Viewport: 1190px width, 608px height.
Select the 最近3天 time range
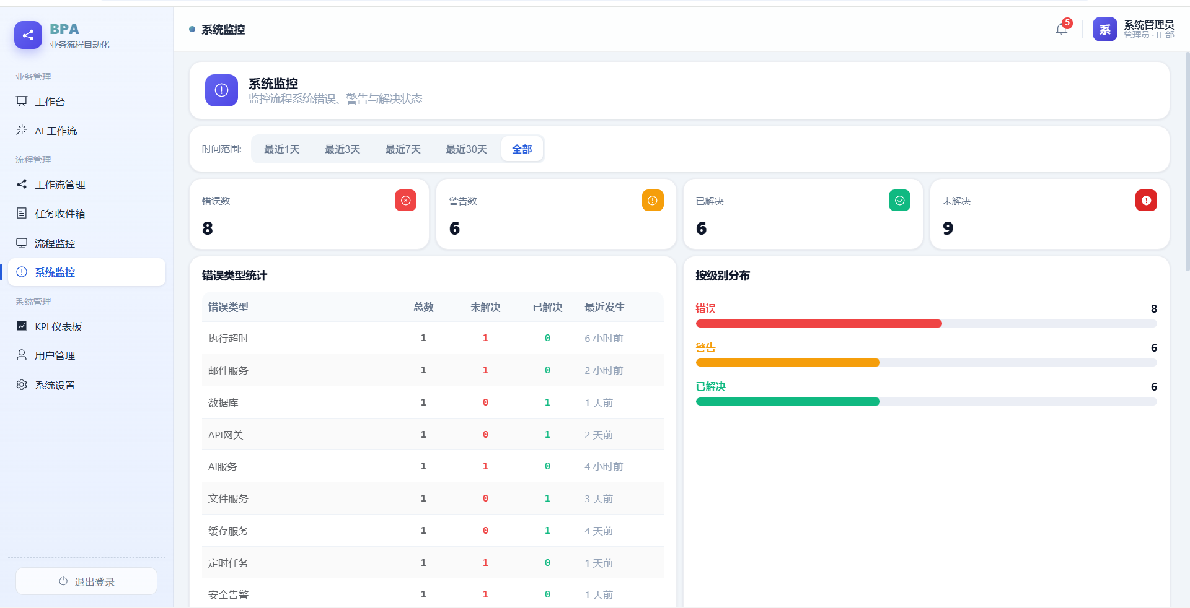point(342,149)
